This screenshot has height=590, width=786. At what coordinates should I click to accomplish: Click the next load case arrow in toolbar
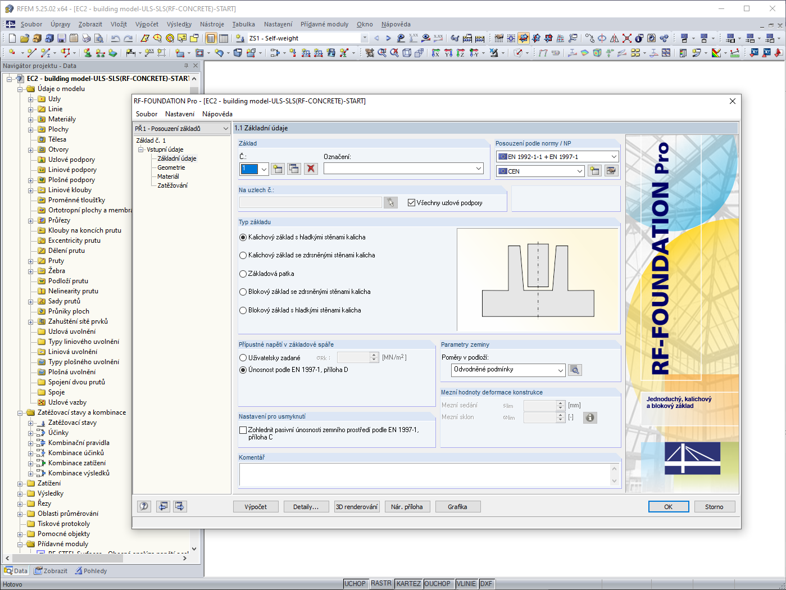pos(388,38)
